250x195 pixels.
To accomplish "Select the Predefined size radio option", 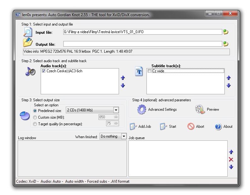I will 35,111.
